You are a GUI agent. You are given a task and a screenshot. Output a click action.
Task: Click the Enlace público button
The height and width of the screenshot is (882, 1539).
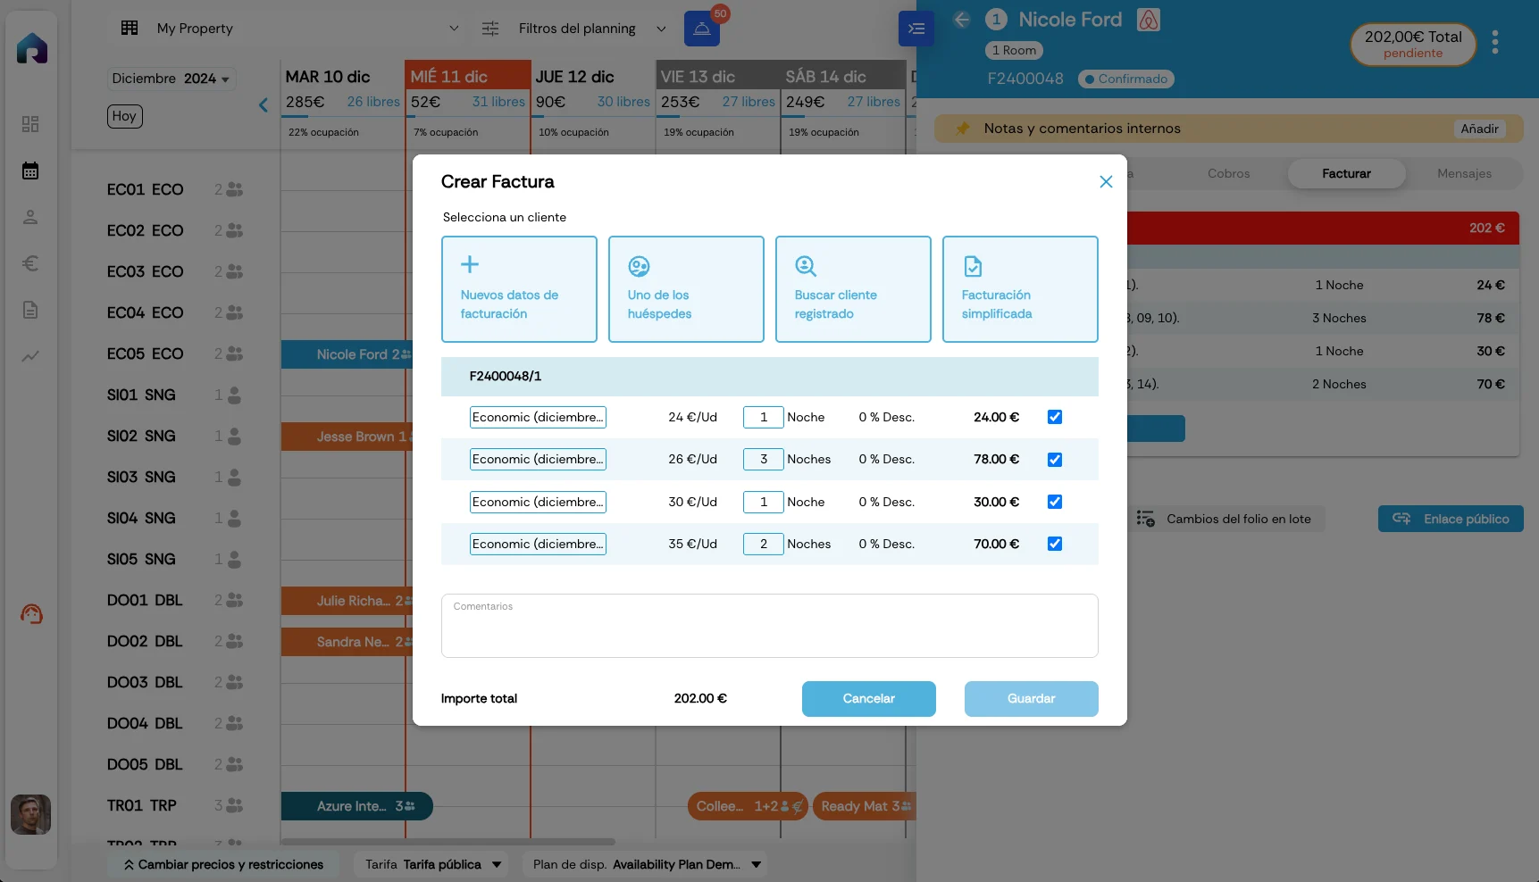tap(1451, 519)
